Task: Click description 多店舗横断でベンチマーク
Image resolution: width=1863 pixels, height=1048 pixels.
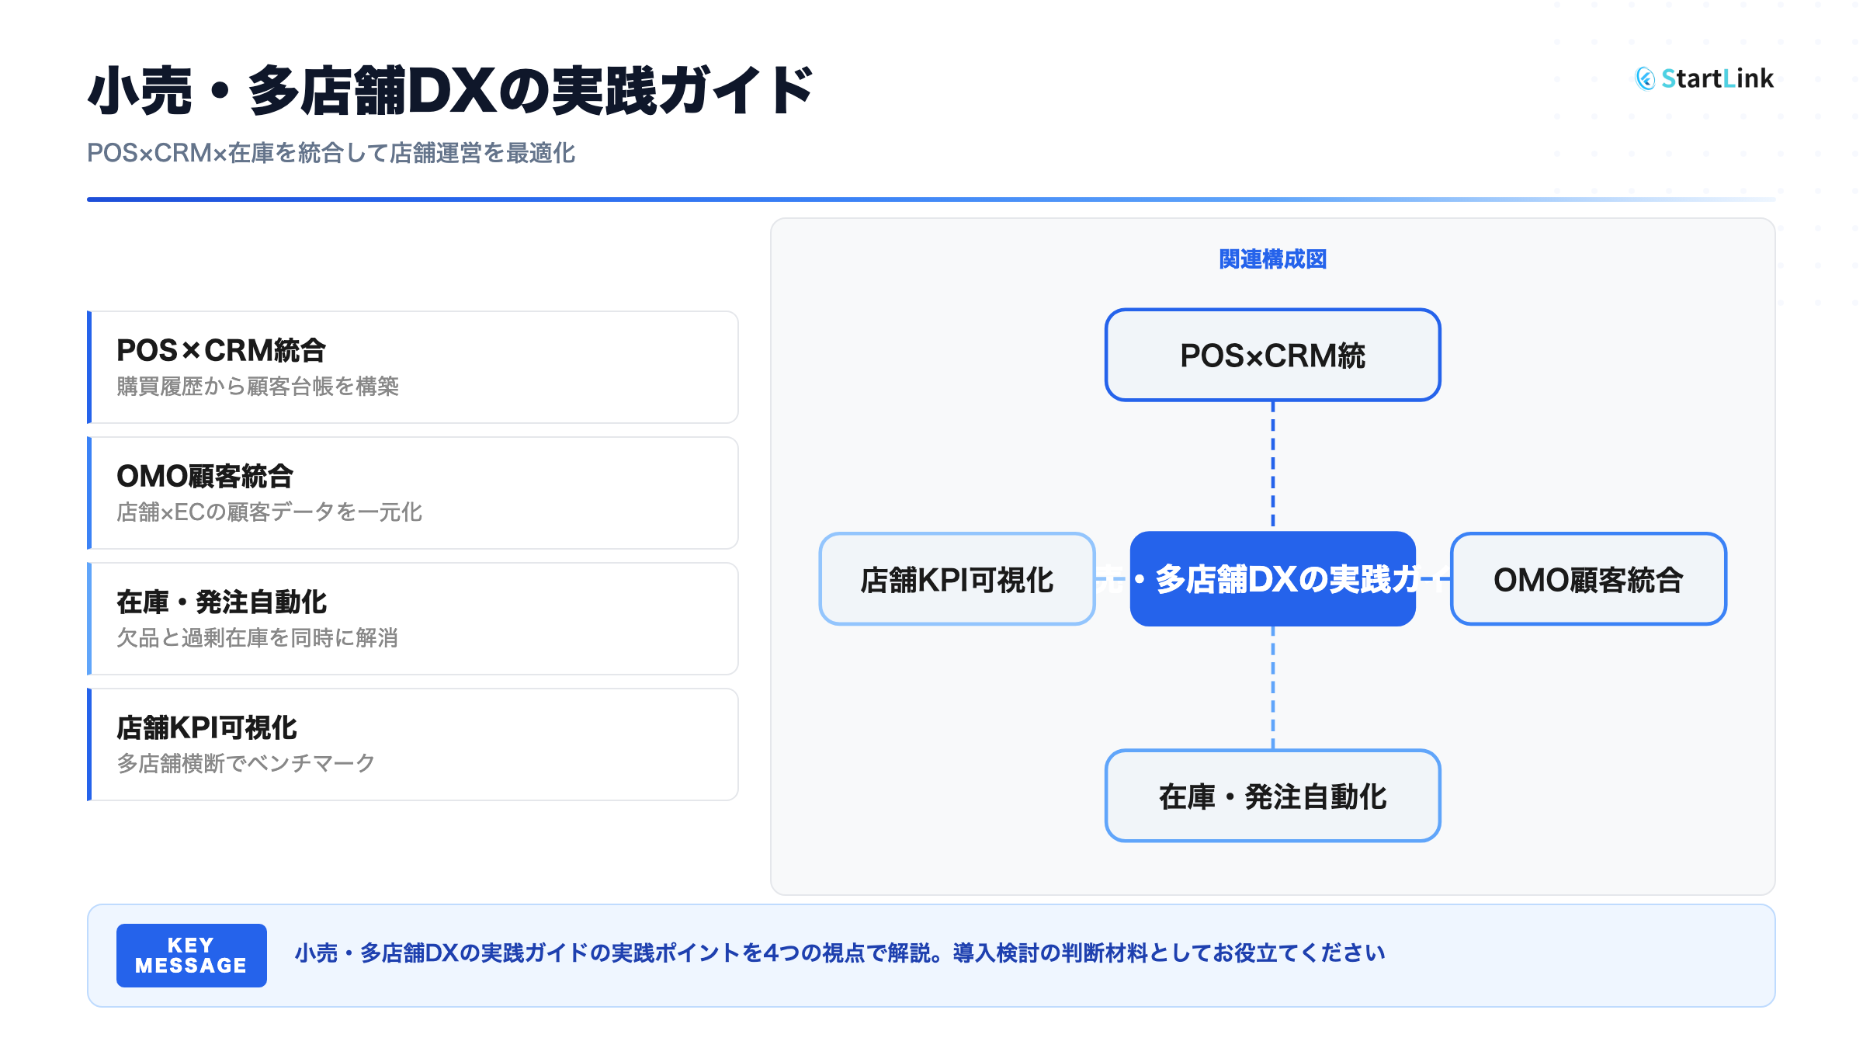Action: [x=246, y=764]
